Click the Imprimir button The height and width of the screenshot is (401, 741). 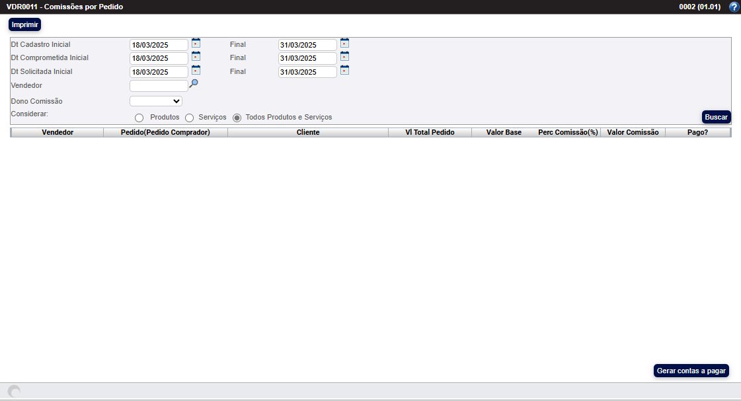24,24
